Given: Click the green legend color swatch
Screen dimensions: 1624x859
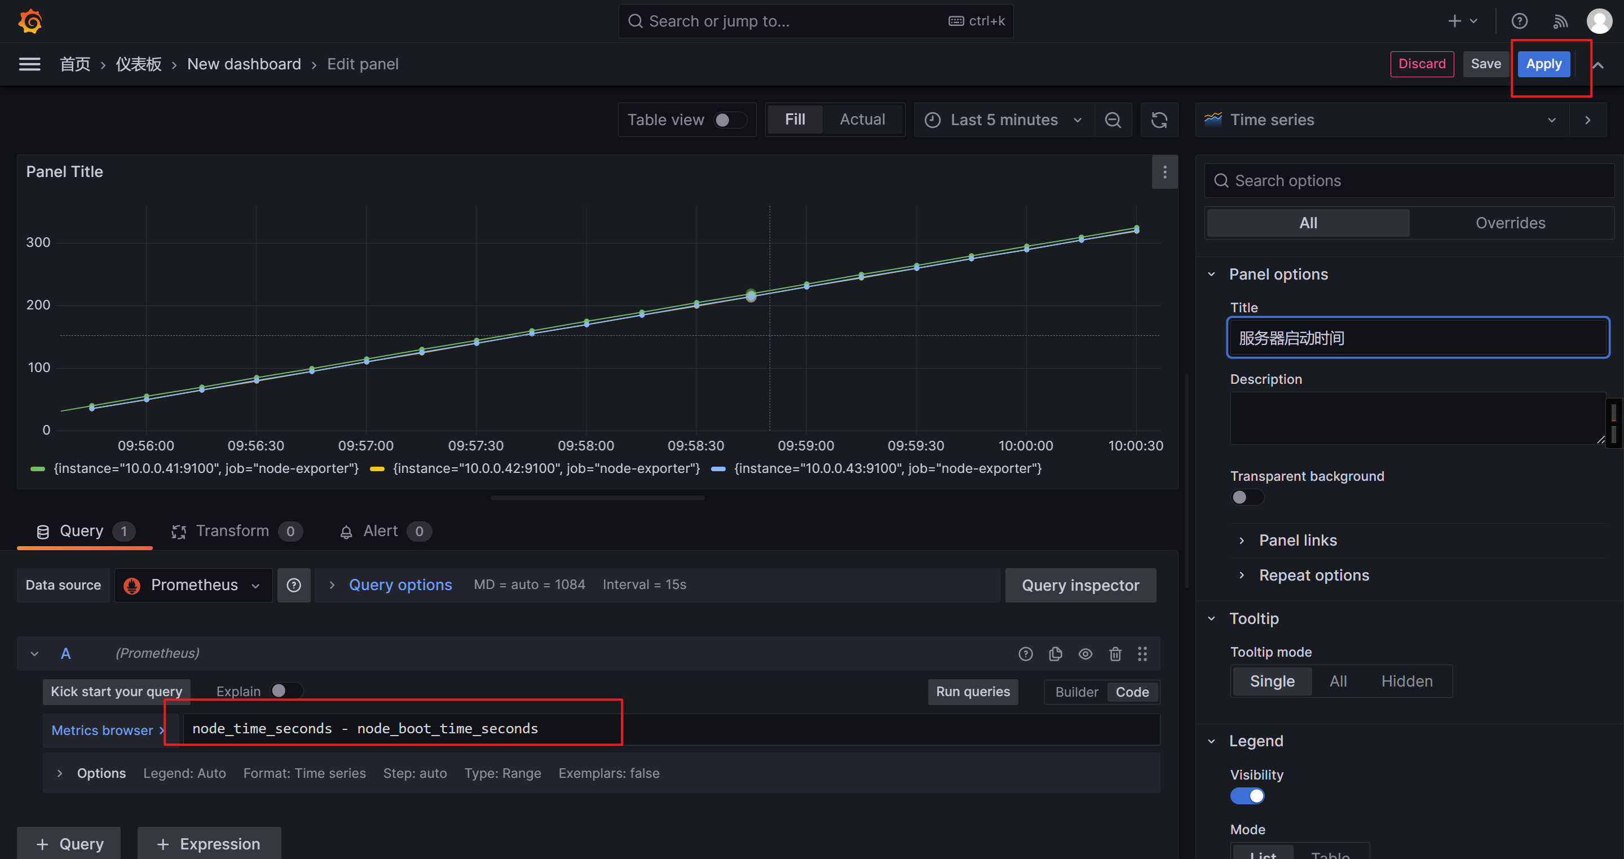Looking at the screenshot, I should 38,469.
